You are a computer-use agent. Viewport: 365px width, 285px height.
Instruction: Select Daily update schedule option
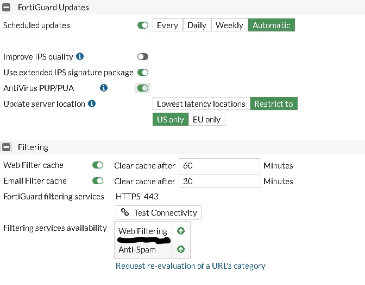197,25
